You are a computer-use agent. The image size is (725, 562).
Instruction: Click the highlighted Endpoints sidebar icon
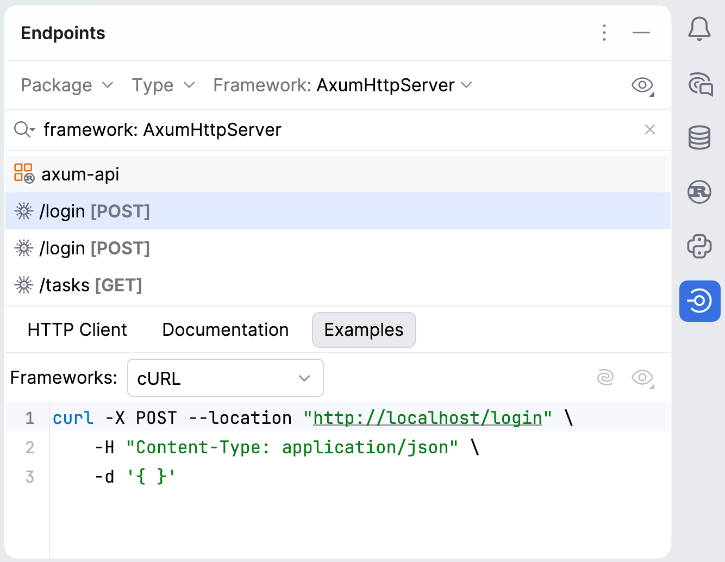pos(700,301)
